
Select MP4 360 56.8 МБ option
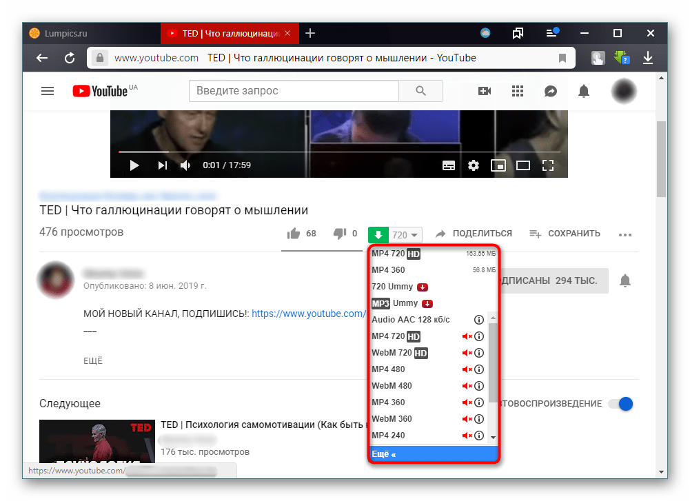coord(434,270)
